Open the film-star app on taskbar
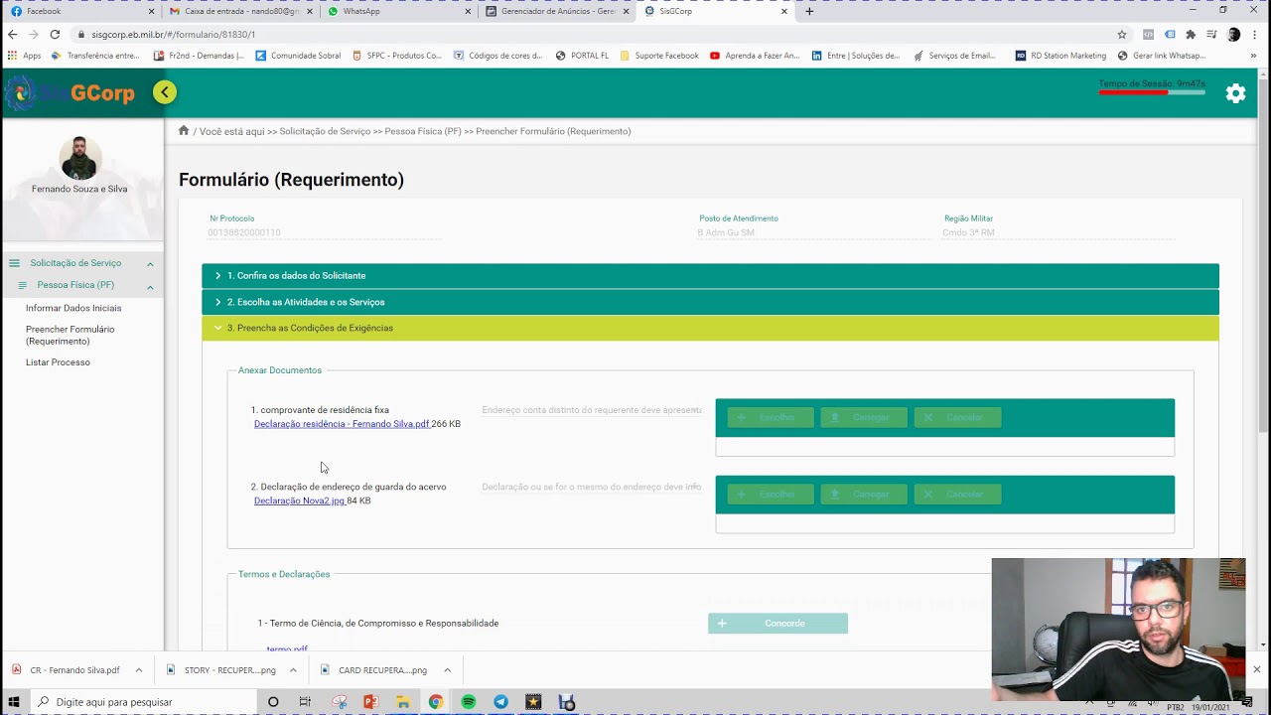1271x715 pixels. coord(533,702)
